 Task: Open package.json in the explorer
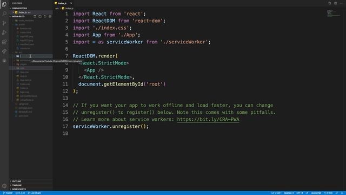click(x=25, y=108)
